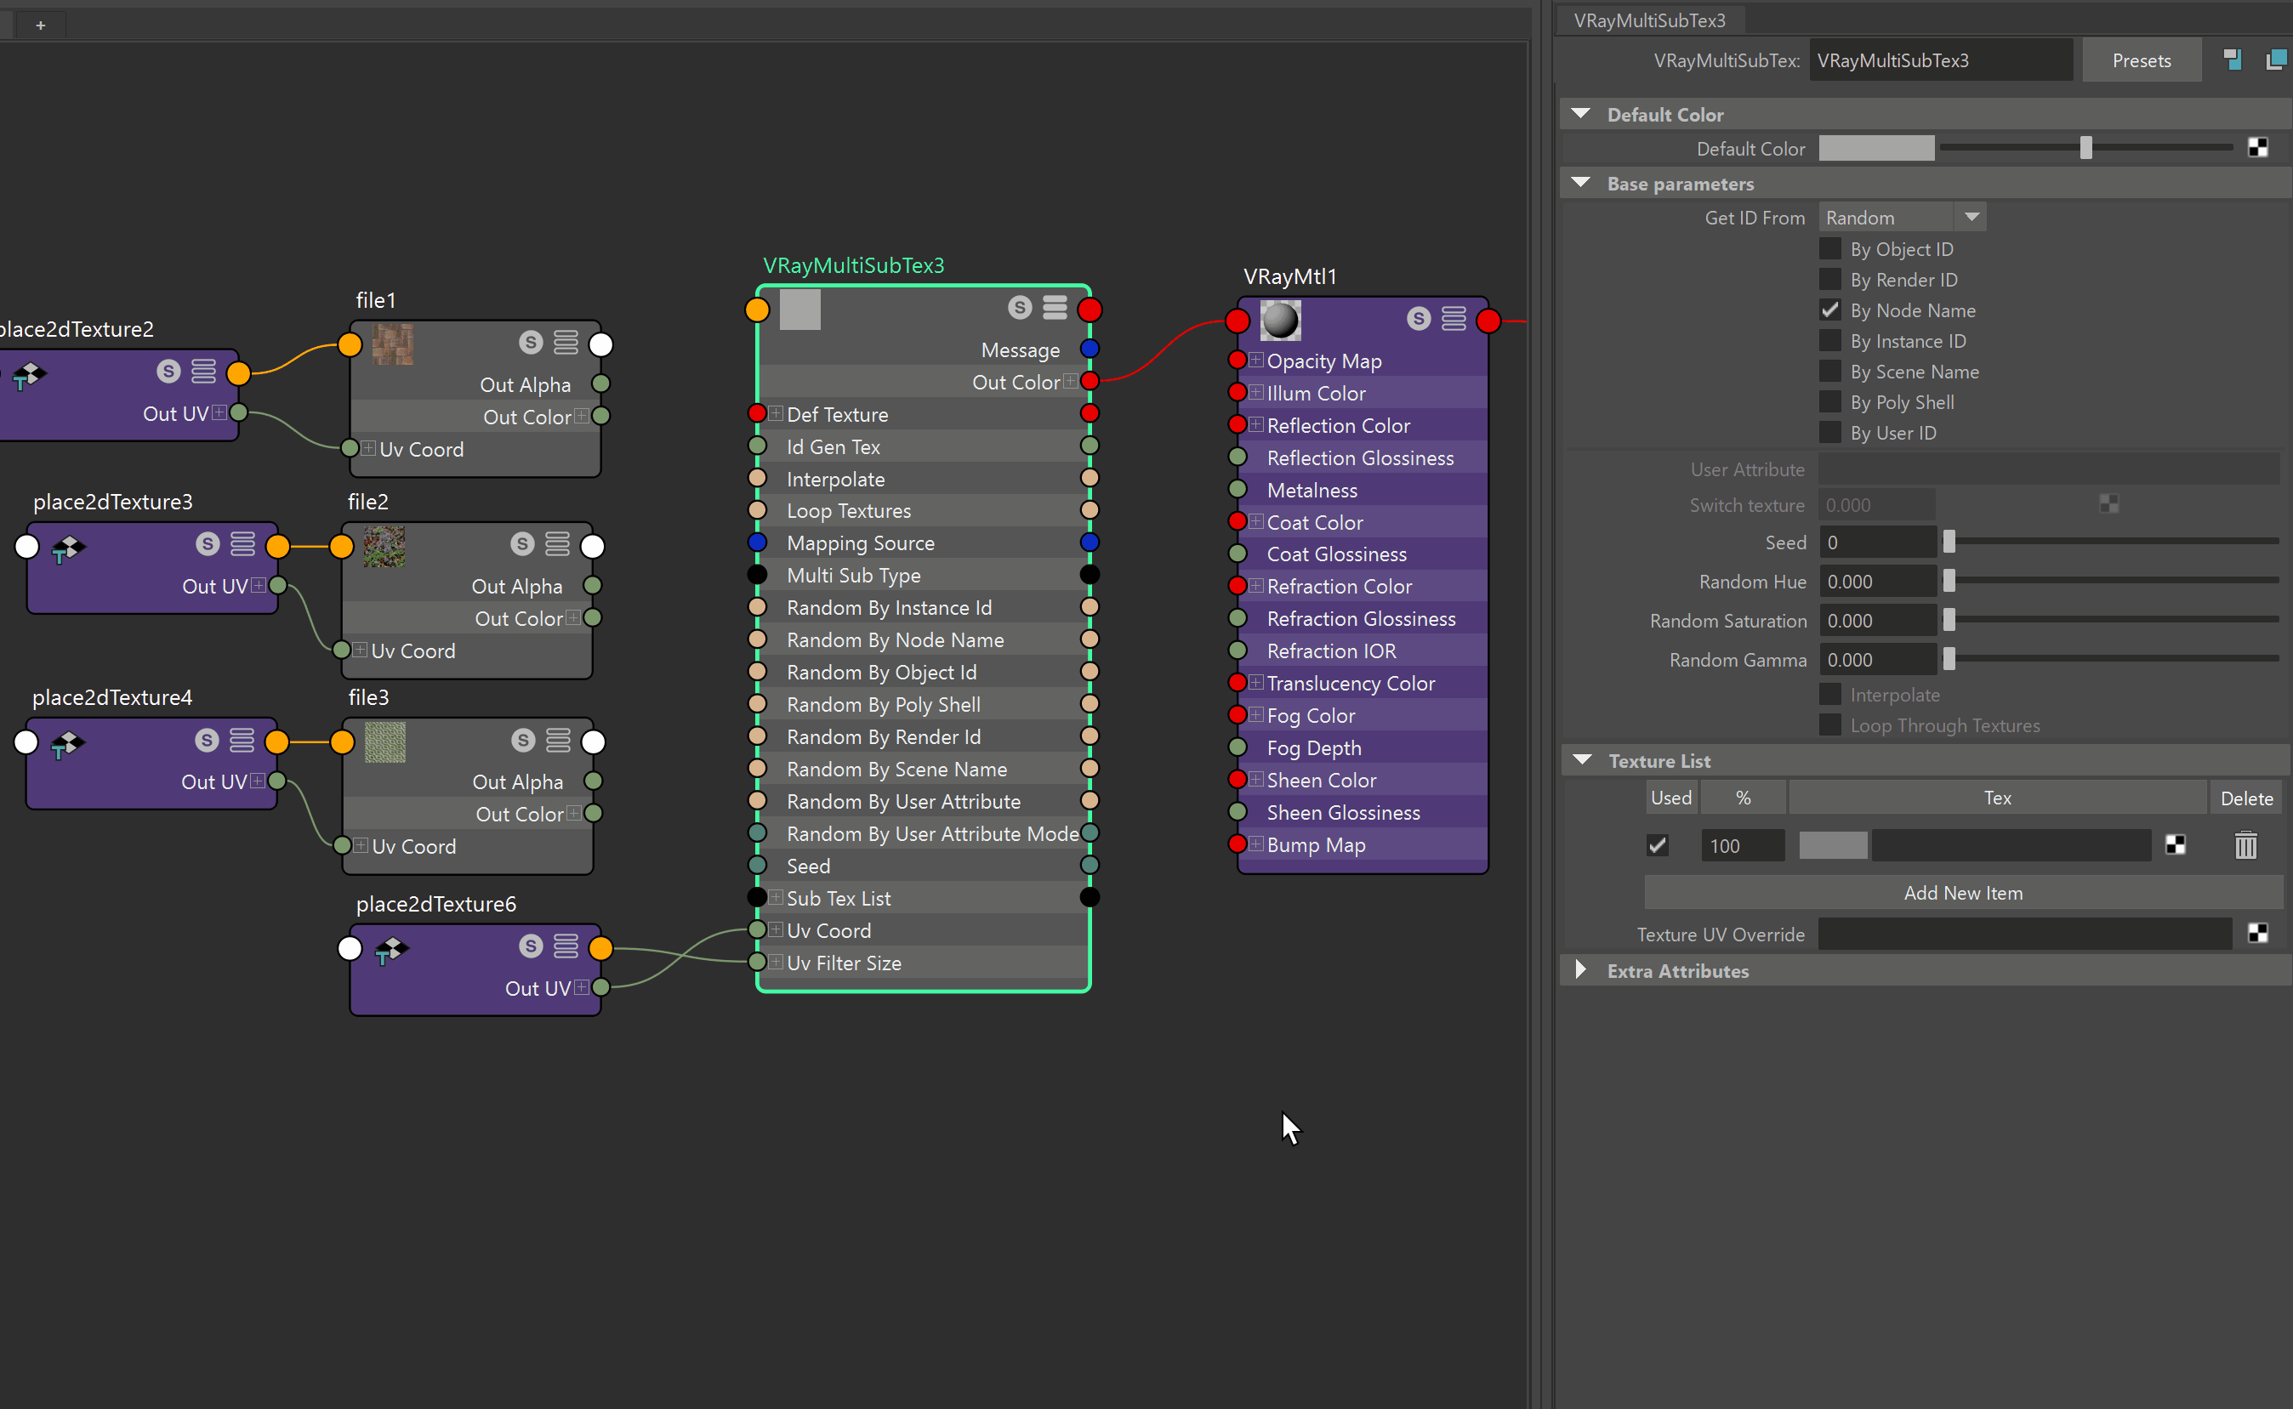
Task: Click the solo S icon on place2dTexture6 node
Action: (x=532, y=946)
